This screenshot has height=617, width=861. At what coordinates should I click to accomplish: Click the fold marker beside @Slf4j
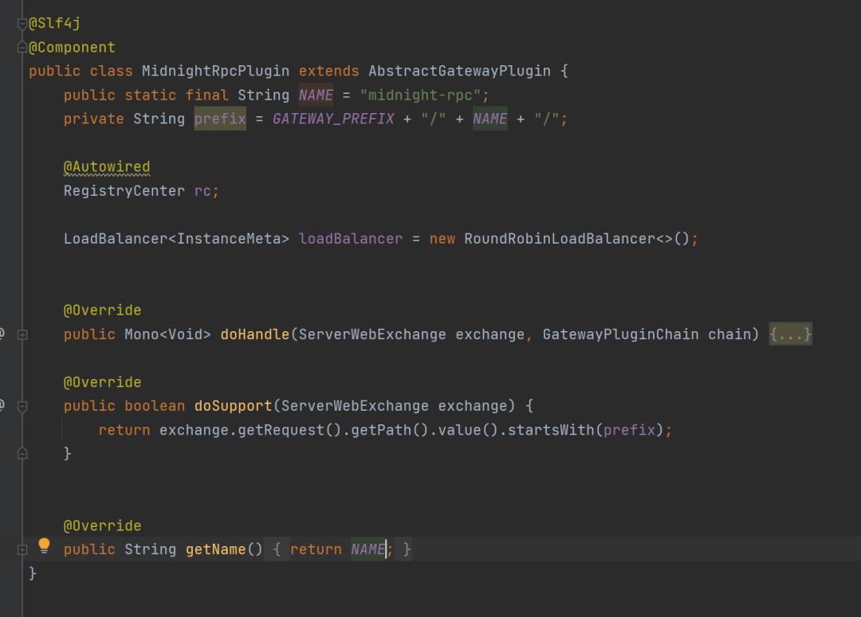(x=22, y=24)
